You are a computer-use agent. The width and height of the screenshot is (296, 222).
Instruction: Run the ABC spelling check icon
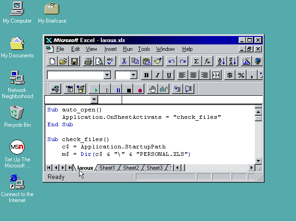111,61
